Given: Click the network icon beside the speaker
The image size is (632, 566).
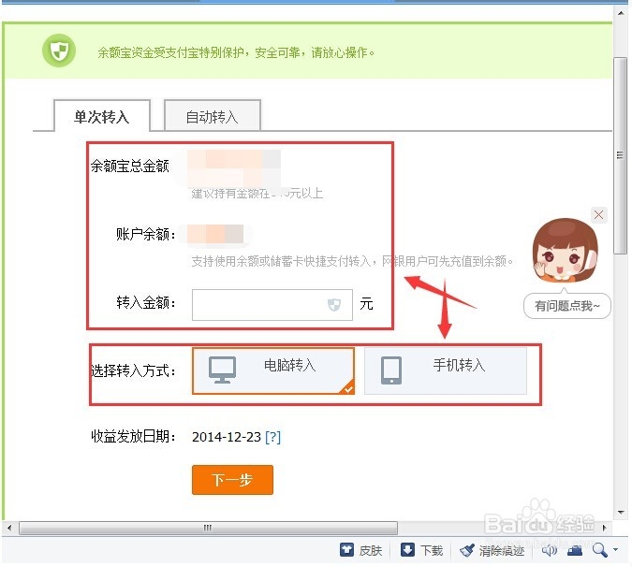Looking at the screenshot, I should point(574,550).
